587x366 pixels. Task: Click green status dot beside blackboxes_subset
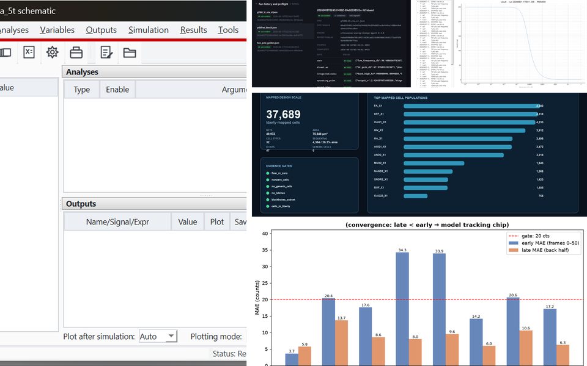(x=268, y=200)
